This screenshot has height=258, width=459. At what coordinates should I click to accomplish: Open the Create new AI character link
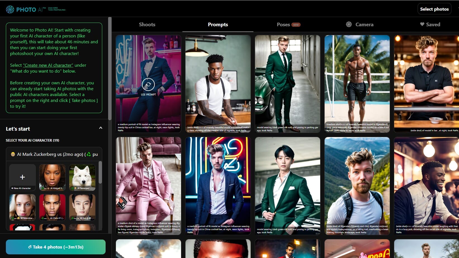point(47,65)
